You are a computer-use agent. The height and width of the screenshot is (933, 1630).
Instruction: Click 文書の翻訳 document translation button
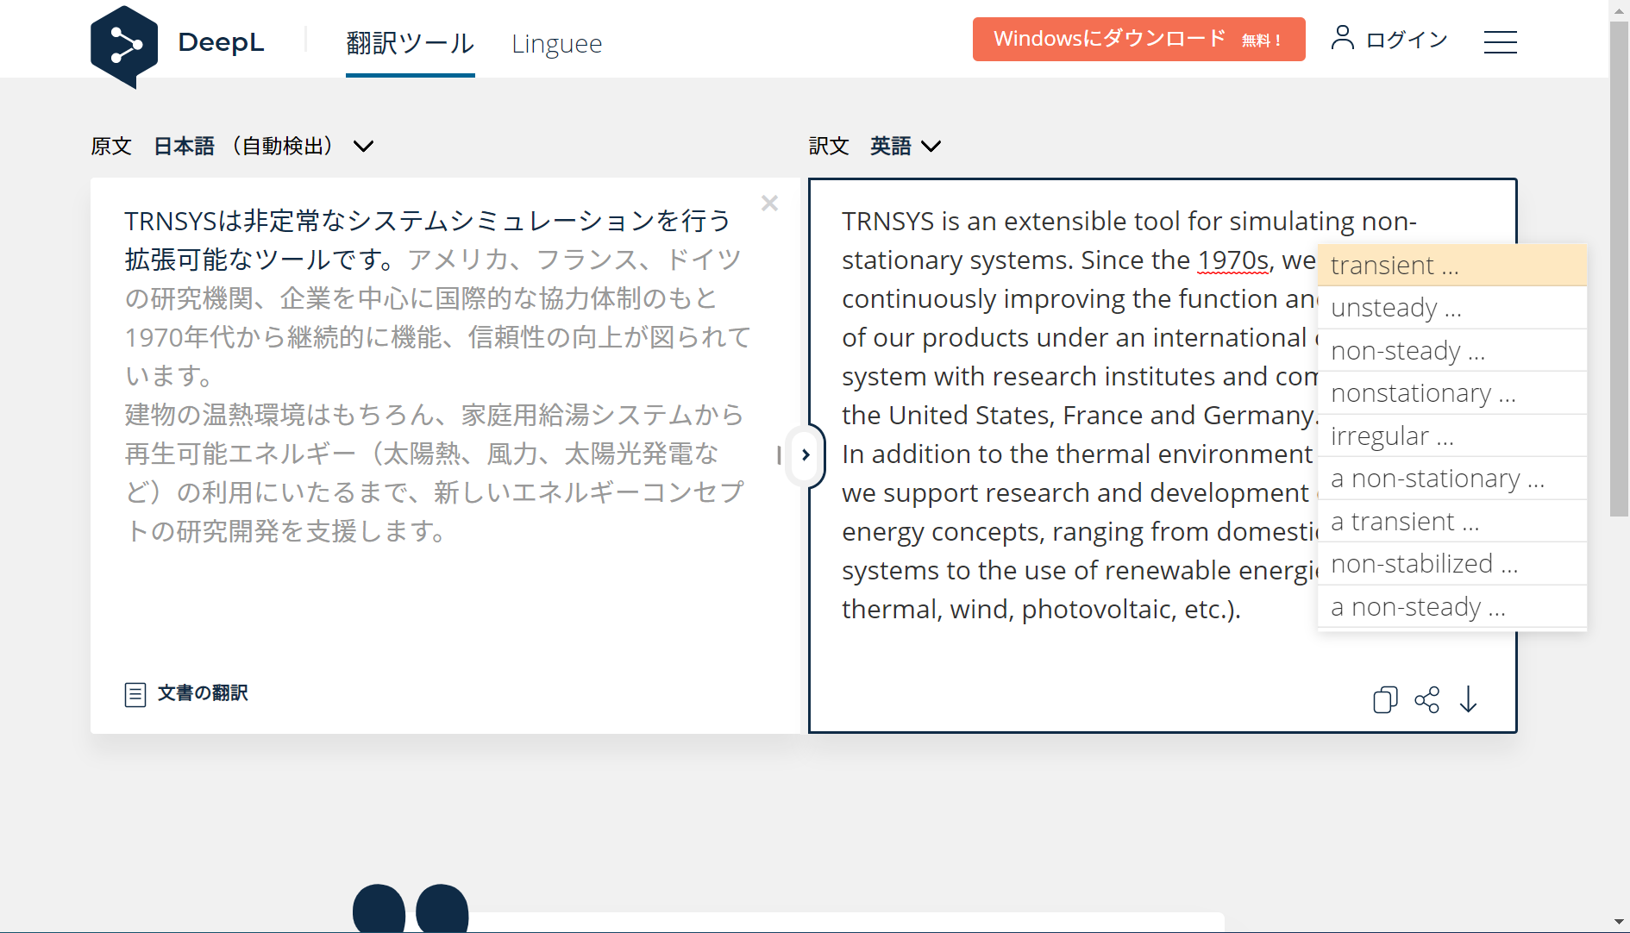point(186,694)
